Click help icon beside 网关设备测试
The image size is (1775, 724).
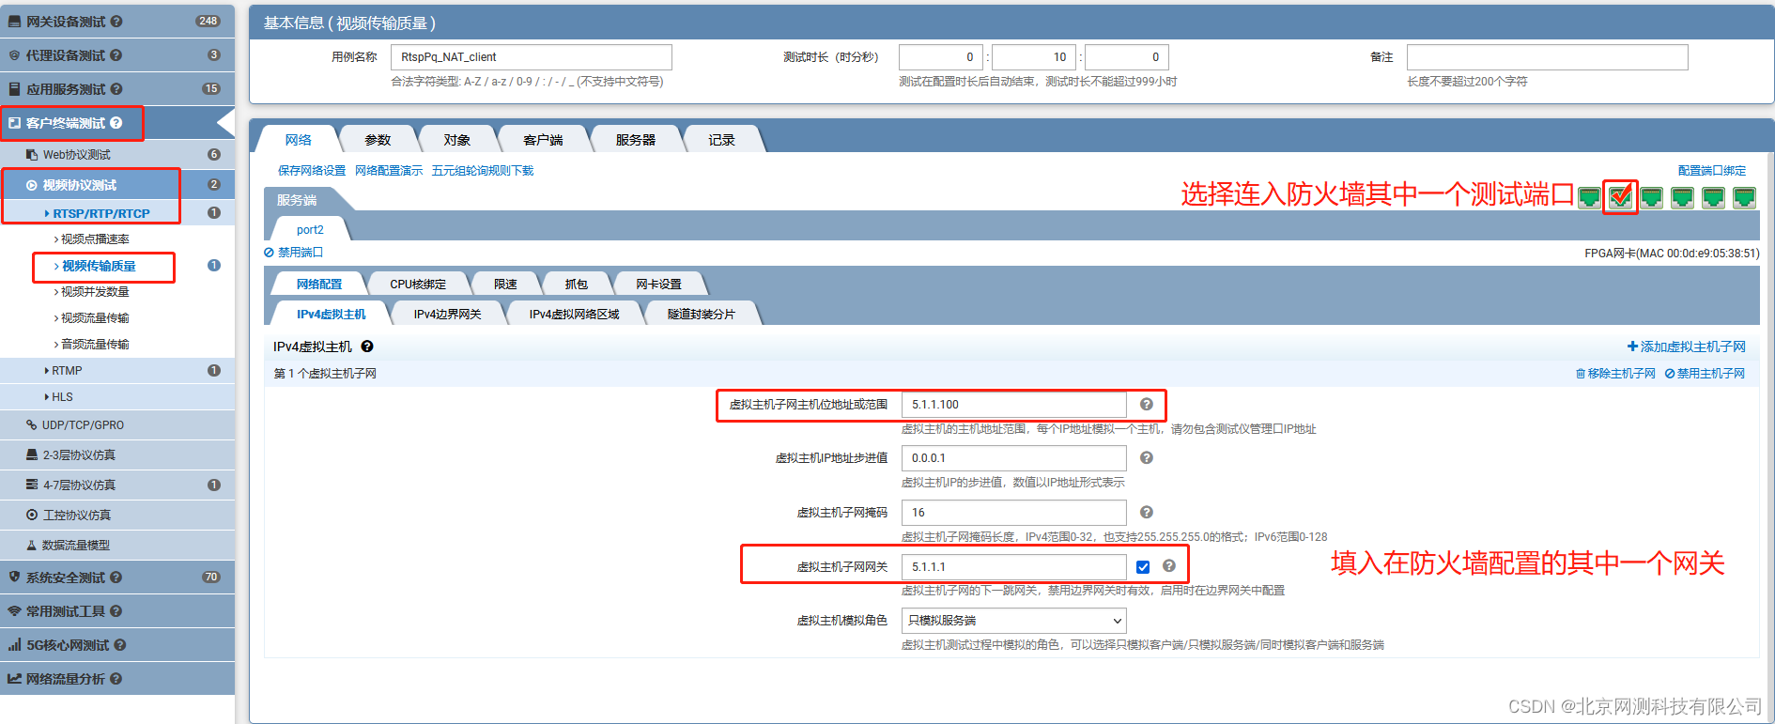point(116,21)
